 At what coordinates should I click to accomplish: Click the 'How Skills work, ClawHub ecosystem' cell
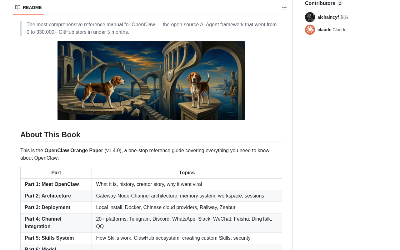click(187, 238)
